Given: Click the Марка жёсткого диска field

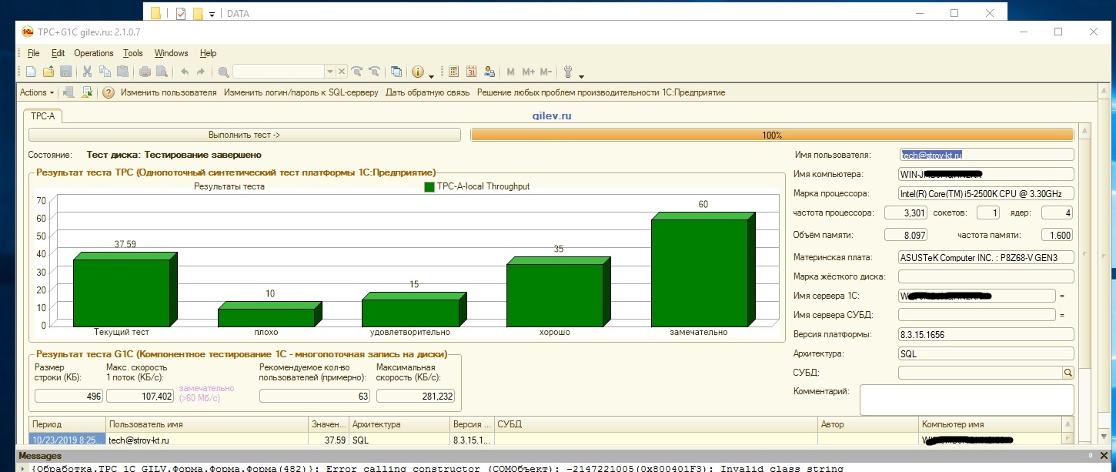Looking at the screenshot, I should [x=986, y=276].
